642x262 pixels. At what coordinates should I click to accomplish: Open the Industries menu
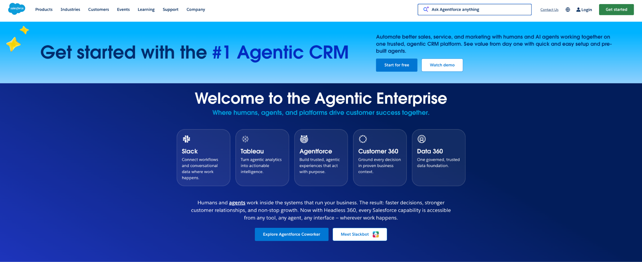click(70, 9)
